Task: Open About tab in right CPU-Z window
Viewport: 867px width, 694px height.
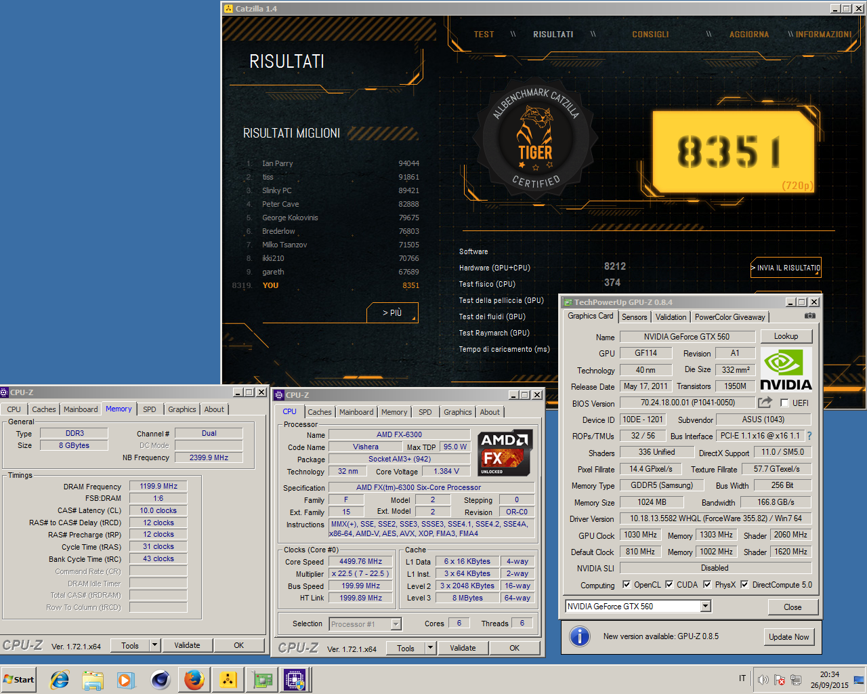Action: (x=490, y=412)
